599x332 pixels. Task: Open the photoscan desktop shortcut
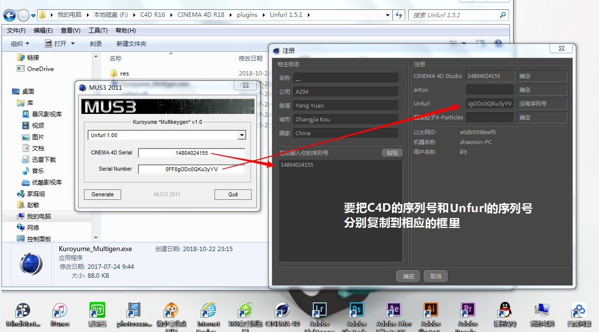134,315
